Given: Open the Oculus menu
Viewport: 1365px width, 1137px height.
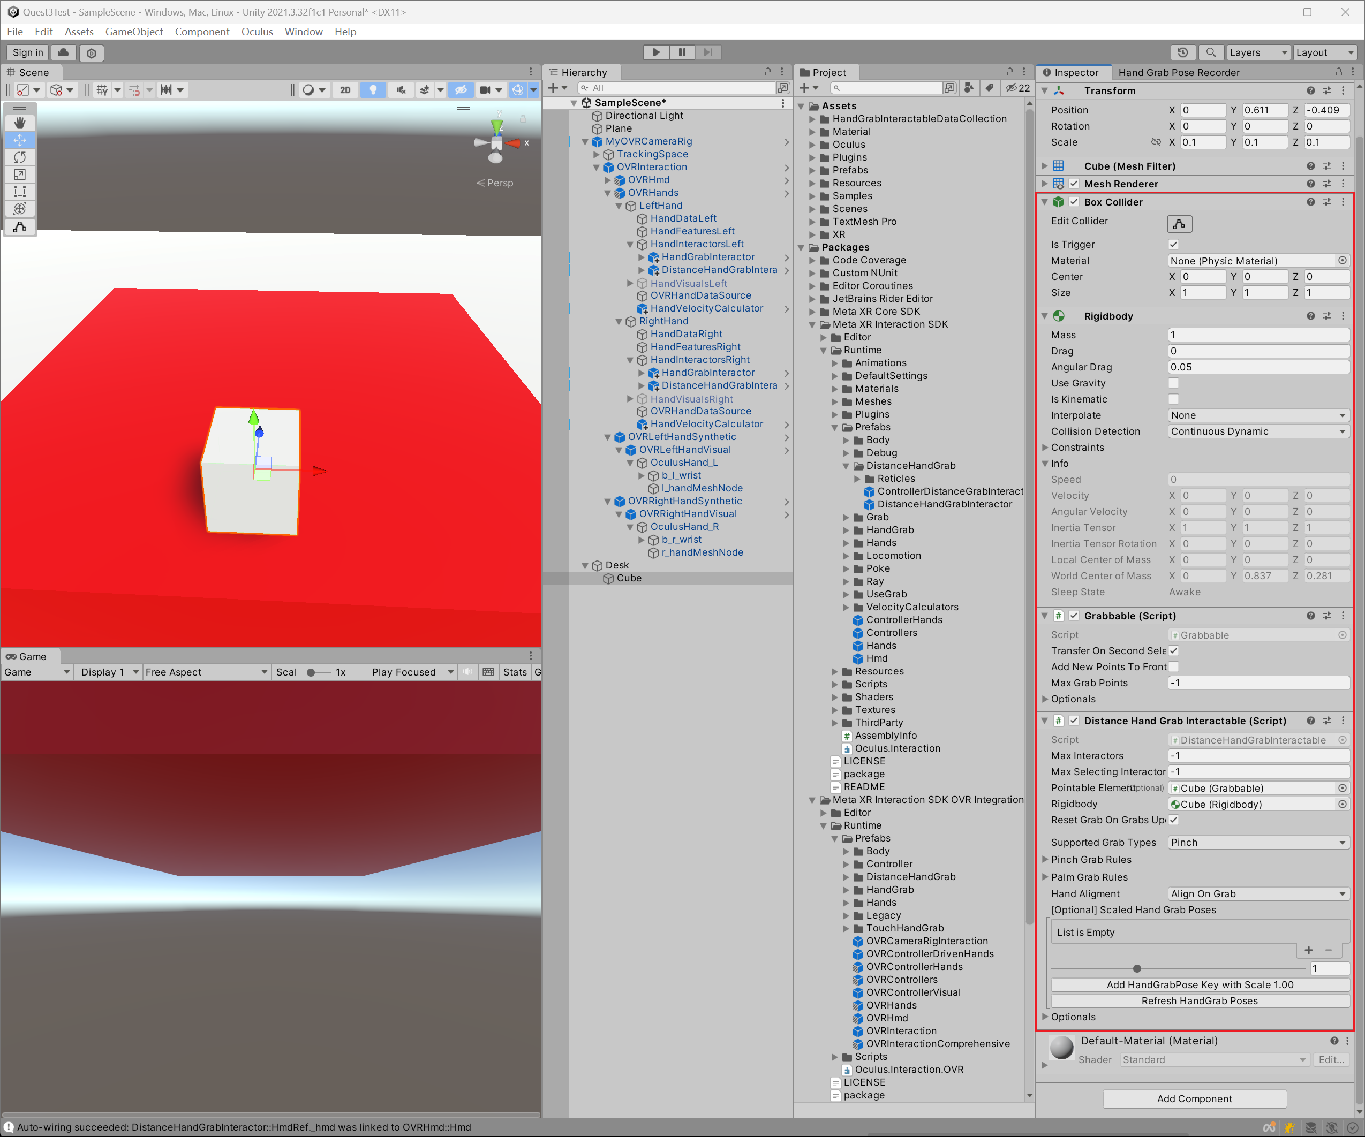Looking at the screenshot, I should pos(257,32).
